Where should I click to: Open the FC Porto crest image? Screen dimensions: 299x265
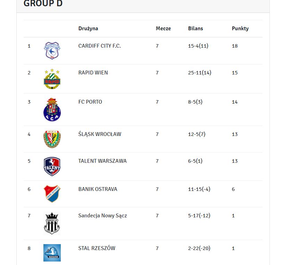(x=52, y=110)
